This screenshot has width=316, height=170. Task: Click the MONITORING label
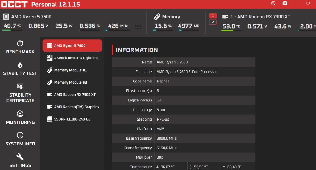tap(20, 122)
